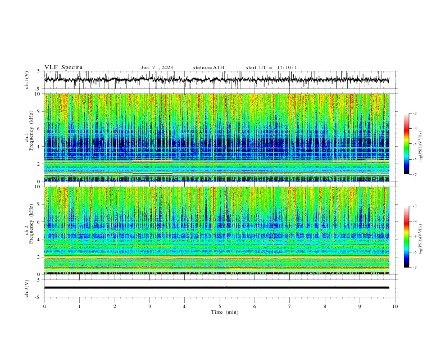Image resolution: width=445 pixels, height=344 pixels.
Task: Click the ch.3 flat black trace
Action: pyautogui.click(x=216, y=288)
